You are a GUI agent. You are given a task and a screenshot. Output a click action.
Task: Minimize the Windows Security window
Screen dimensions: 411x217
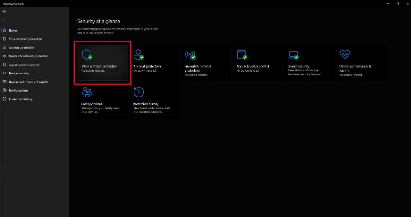(x=388, y=4)
